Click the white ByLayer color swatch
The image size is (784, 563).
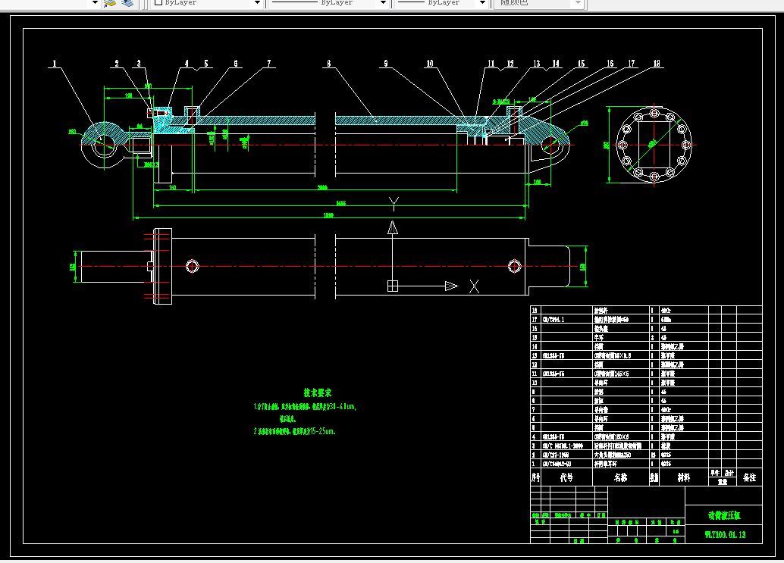coord(158,2)
